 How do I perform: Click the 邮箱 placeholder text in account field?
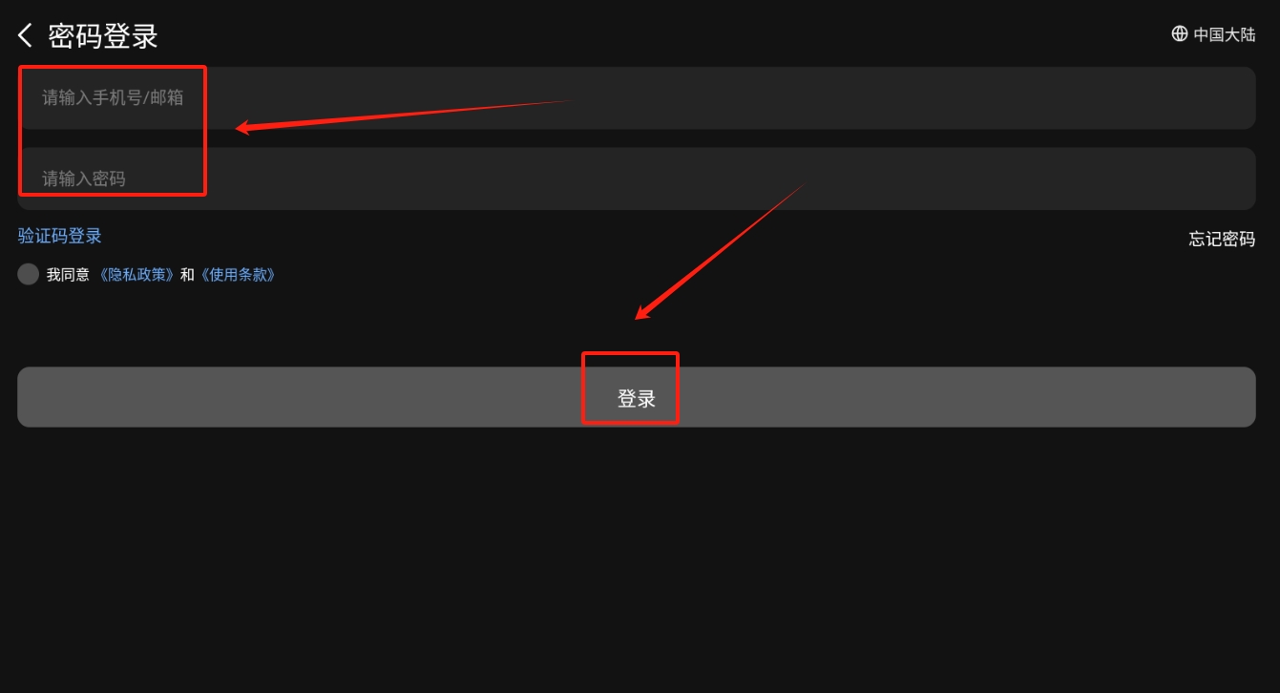click(x=166, y=97)
